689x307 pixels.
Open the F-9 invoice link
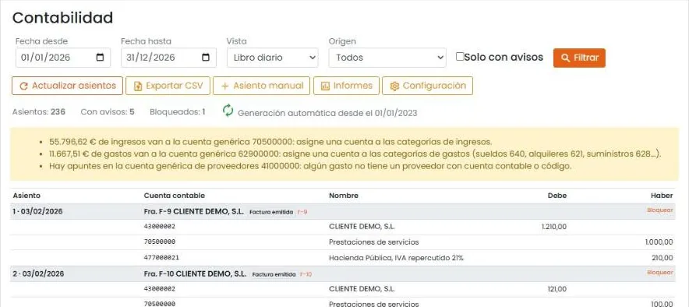tap(302, 212)
